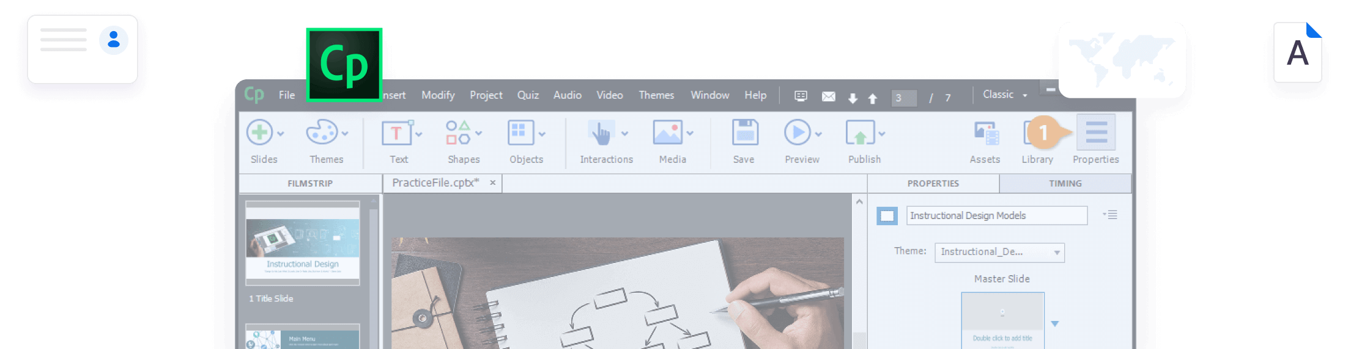
Task: Open the Theme combo box
Action: coord(999,253)
